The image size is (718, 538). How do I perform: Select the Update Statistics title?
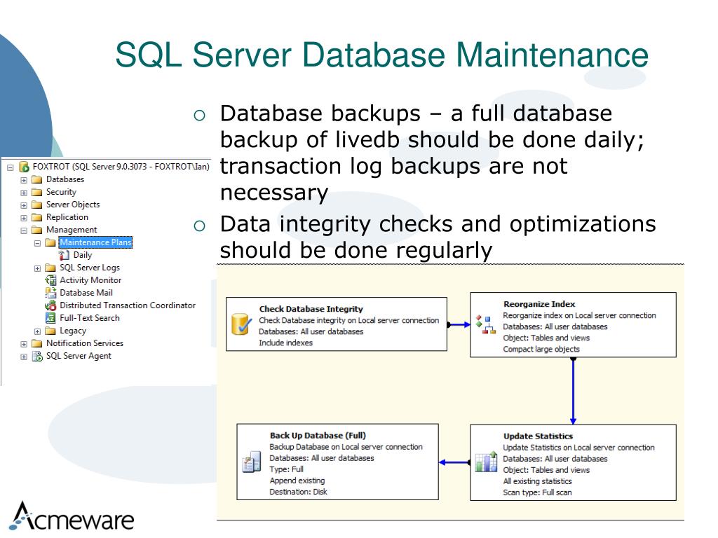[538, 436]
